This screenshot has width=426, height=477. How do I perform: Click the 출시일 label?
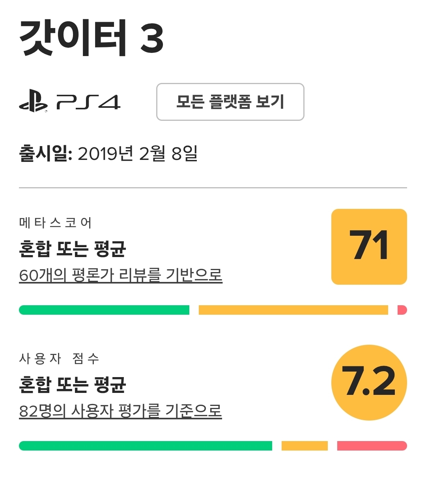pos(46,154)
